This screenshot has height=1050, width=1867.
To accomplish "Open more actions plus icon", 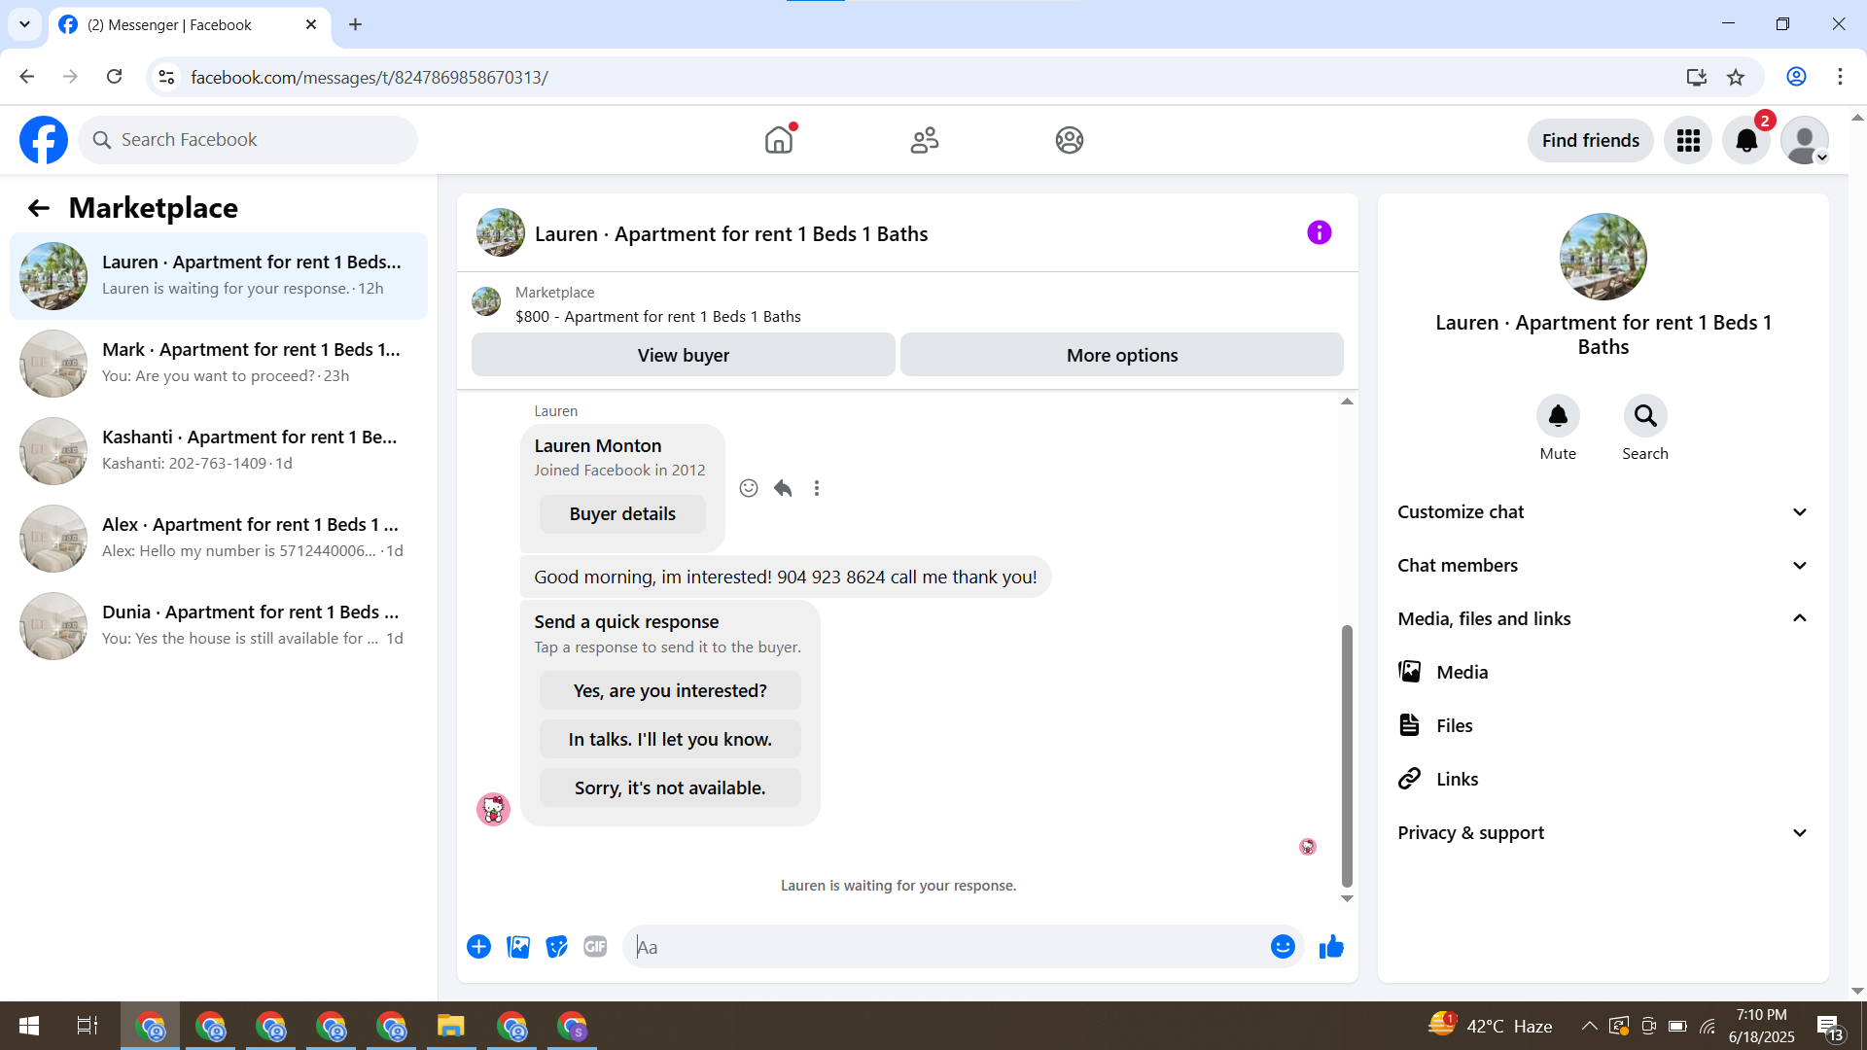I will pos(478,947).
